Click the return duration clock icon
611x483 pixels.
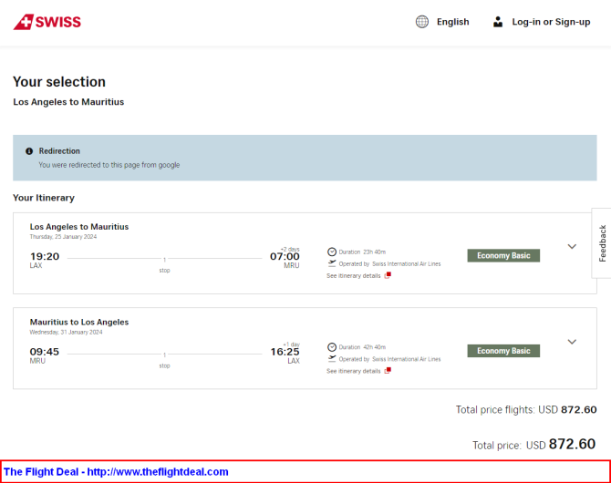point(332,347)
